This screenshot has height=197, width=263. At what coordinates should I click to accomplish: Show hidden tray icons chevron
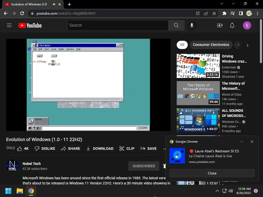point(217,191)
